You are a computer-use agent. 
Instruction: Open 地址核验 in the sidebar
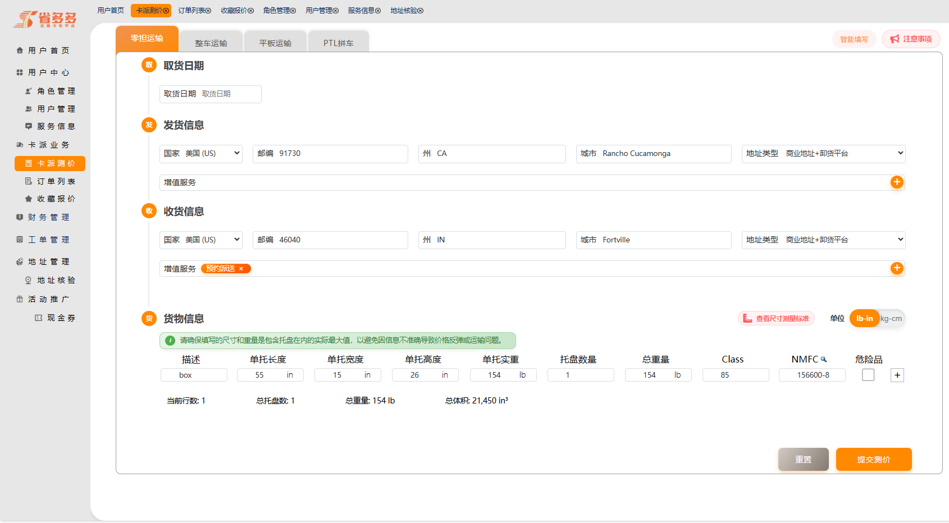pos(55,280)
